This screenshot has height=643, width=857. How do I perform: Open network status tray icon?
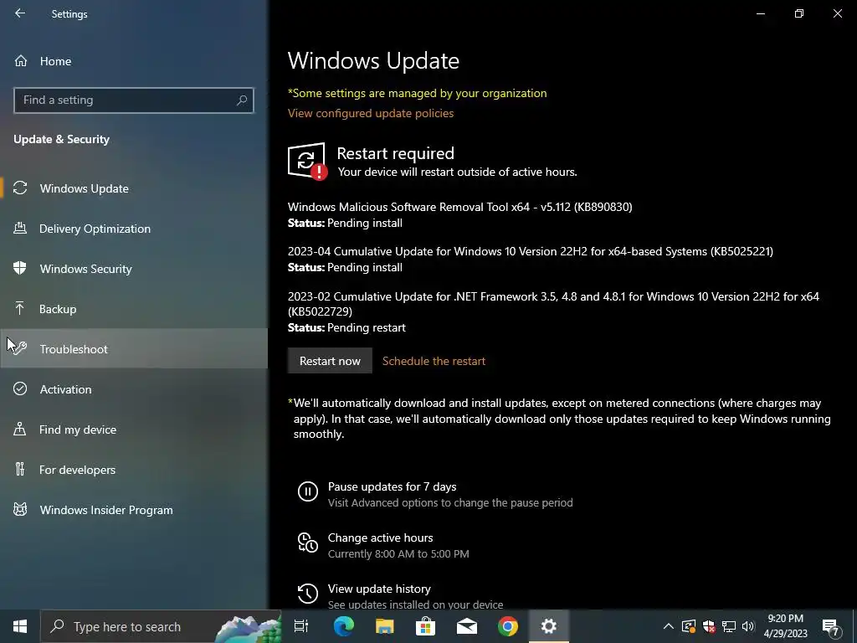(729, 626)
